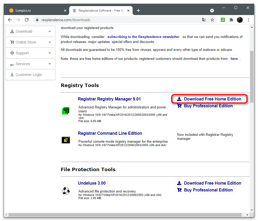
Task: Open the Download sidebar menu item
Action: click(30, 31)
